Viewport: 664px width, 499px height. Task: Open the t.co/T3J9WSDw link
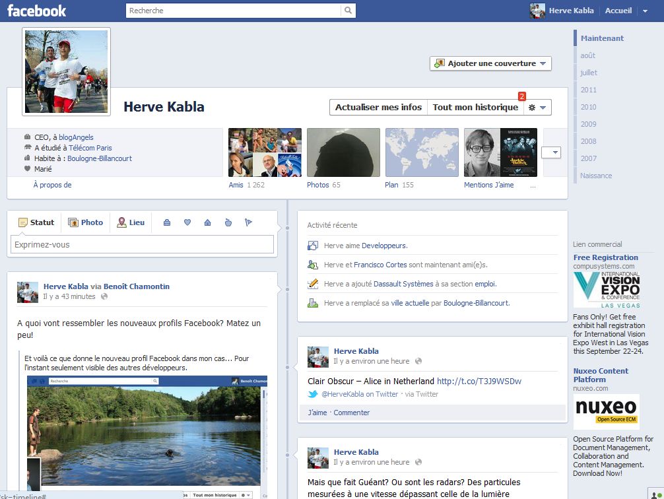pyautogui.click(x=479, y=382)
